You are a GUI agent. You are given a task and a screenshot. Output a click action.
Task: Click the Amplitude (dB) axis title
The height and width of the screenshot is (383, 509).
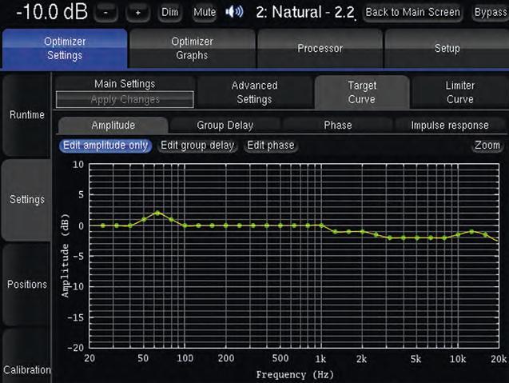coord(66,255)
